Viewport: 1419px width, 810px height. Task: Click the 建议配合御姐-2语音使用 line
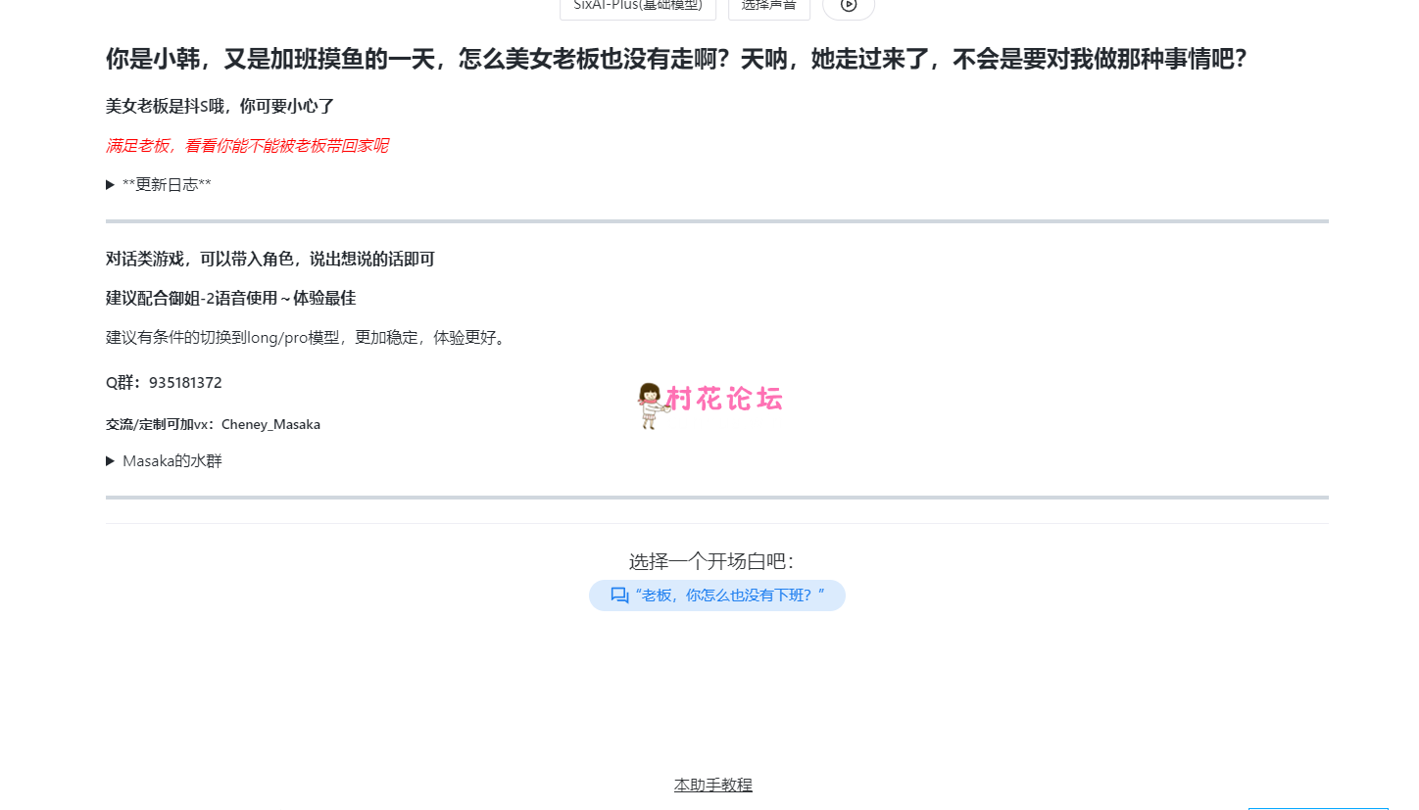pos(230,299)
